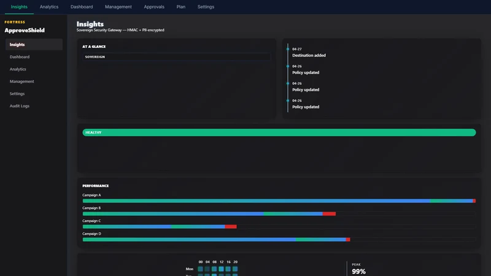
Task: Click the "AT A GLANCE" heading
Action: [x=94, y=47]
